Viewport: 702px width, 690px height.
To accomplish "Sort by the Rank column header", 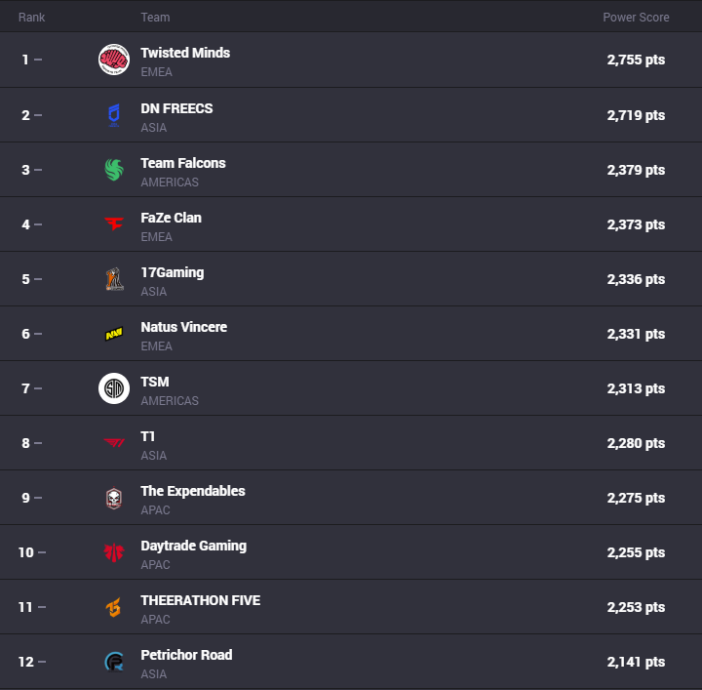I will point(31,17).
